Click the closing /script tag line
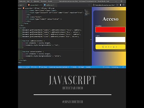 [23, 60]
